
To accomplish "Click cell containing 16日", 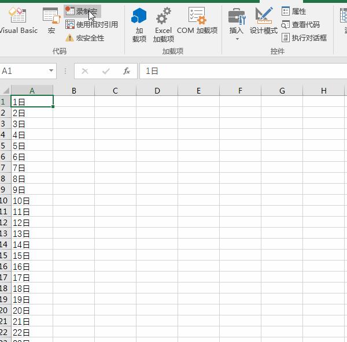I will coord(32,266).
